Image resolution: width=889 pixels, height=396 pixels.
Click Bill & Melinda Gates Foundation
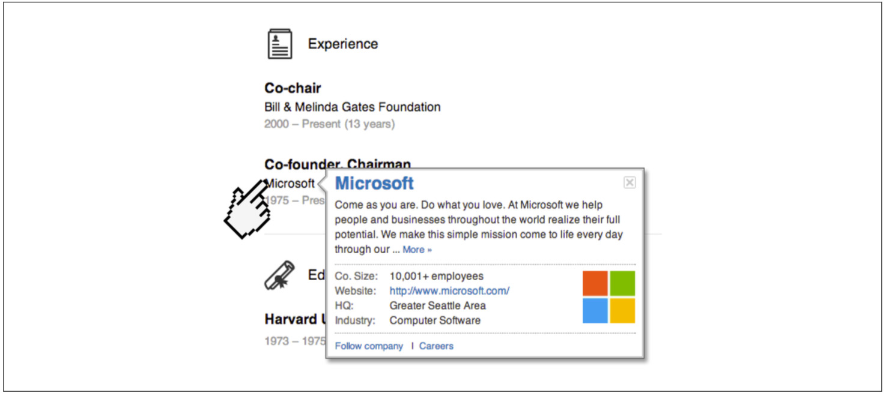[353, 107]
